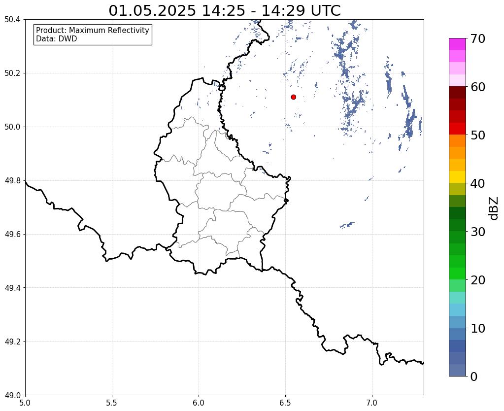Screen dimensions: 504x411
Task: Click the longitude axis label "6.0"
Action: [x=199, y=402]
